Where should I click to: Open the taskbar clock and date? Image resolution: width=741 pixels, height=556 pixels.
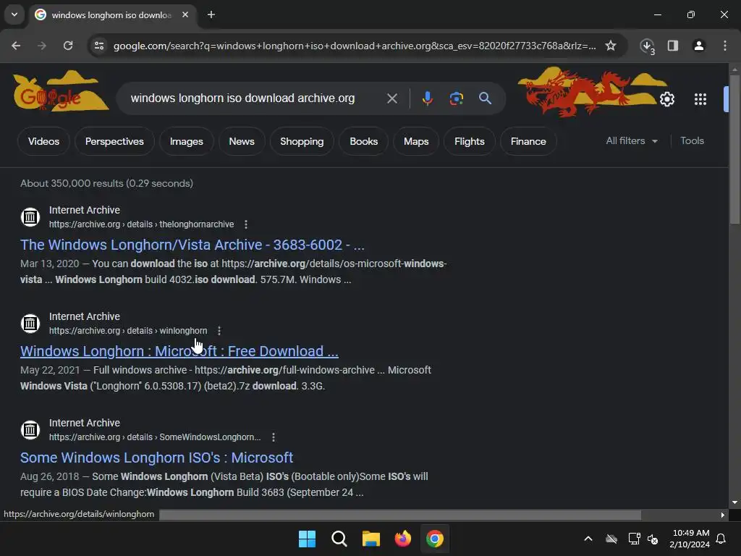tap(690, 539)
